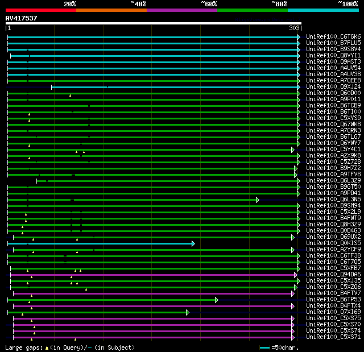Select the UniRef100_A4UV54 hit

click(x=333, y=68)
